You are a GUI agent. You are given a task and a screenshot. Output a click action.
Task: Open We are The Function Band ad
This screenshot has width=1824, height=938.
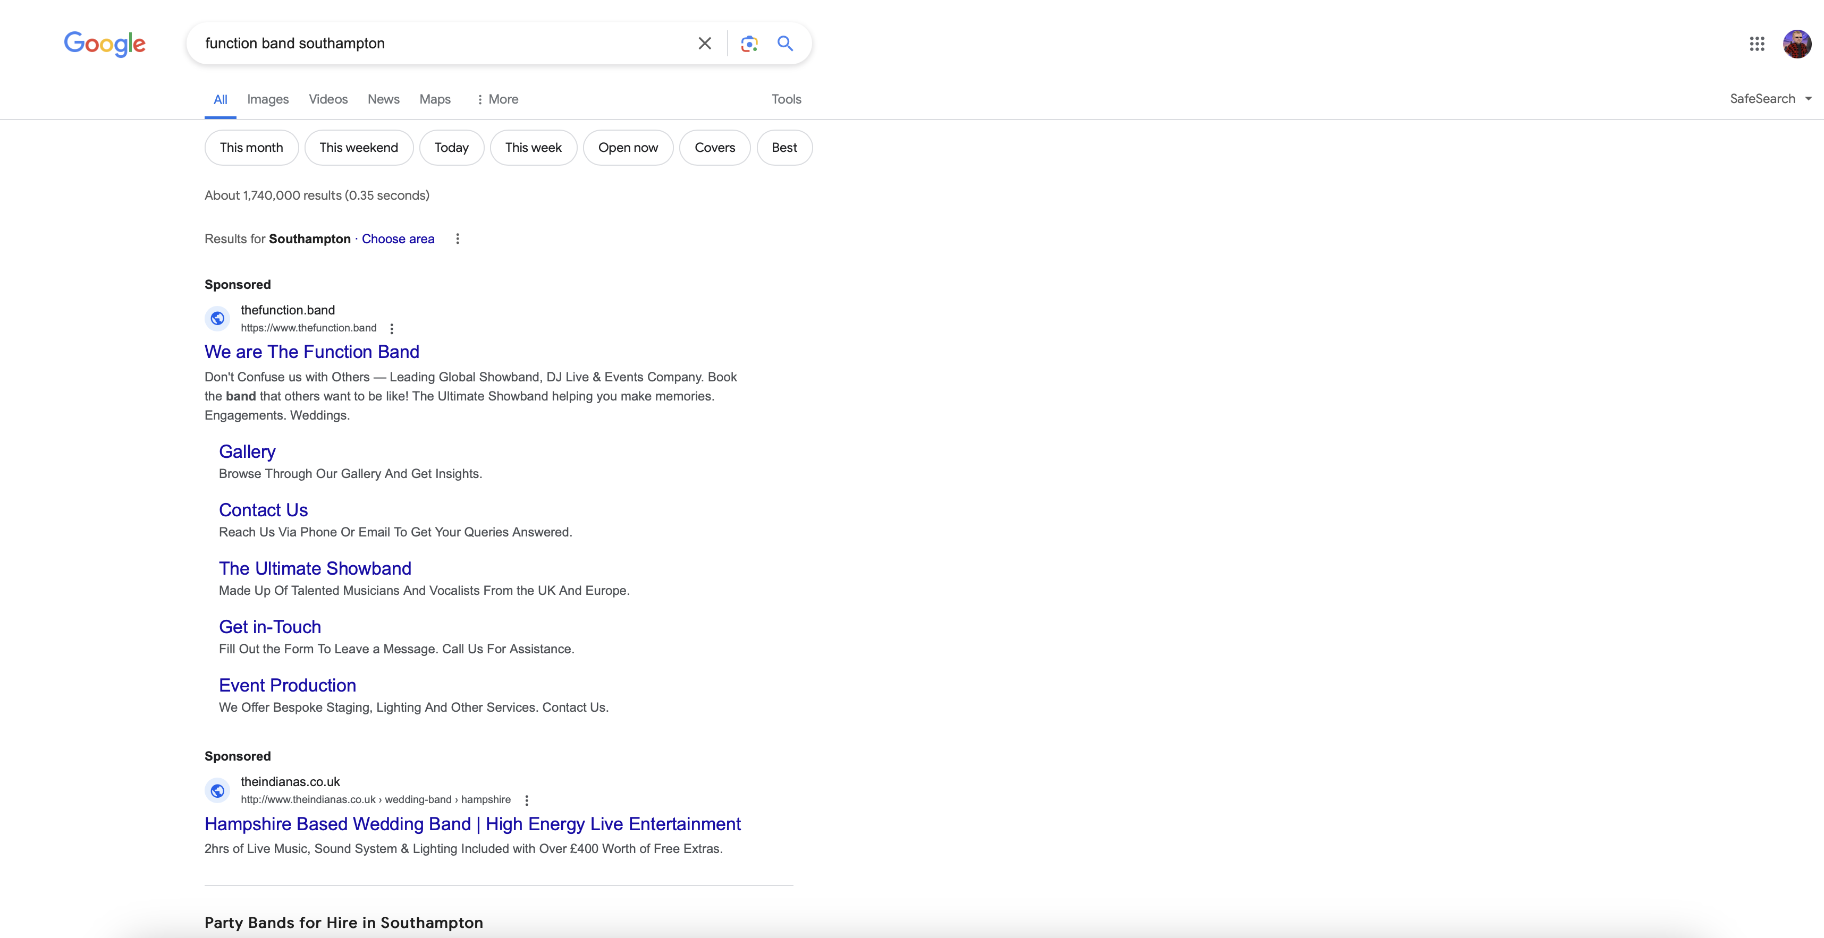[311, 352]
